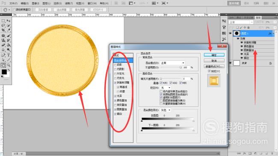Open the tools crossed-wrench dock icon
This screenshot has height=156, width=278.
224,39
